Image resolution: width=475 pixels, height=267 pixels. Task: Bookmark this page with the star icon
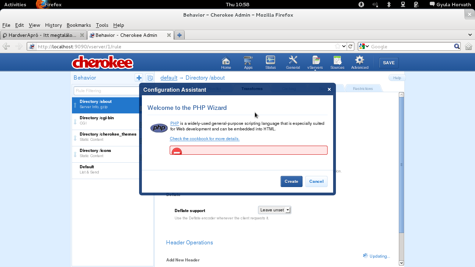(337, 46)
